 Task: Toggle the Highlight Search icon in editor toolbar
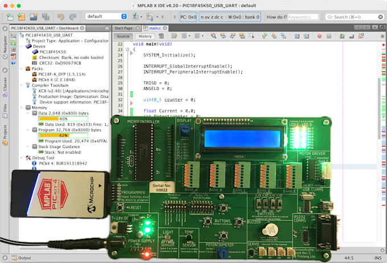[242, 36]
